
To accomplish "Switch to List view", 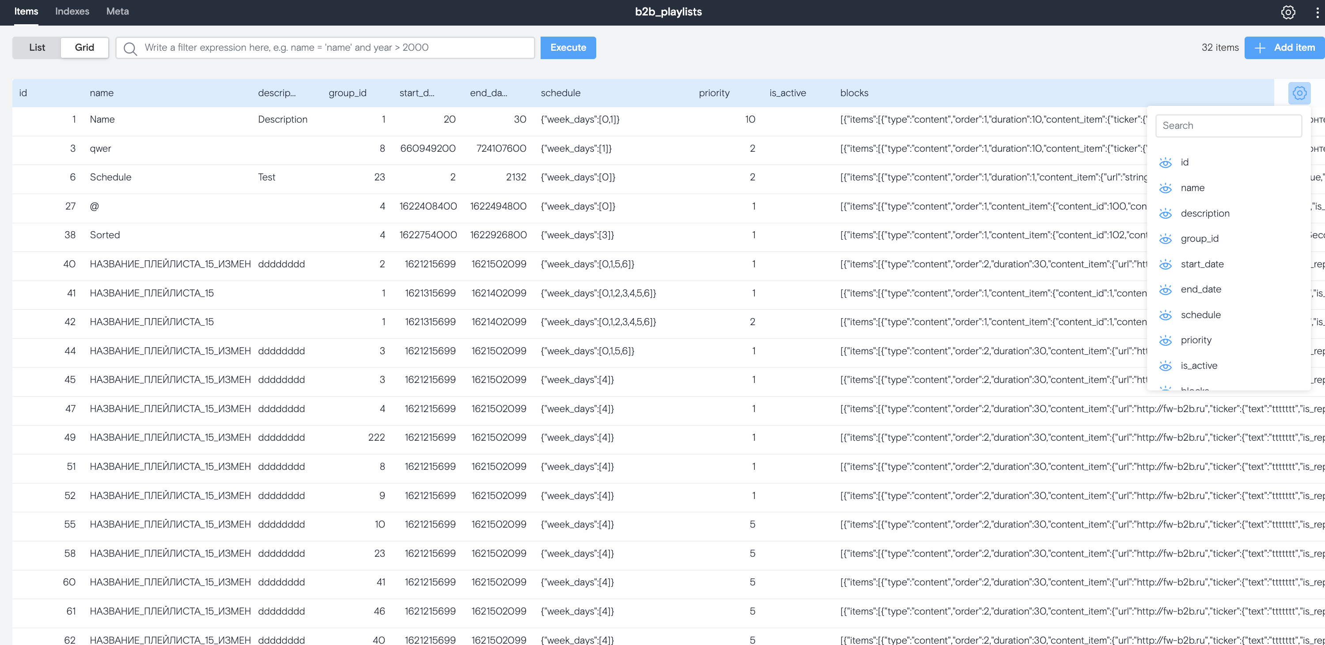I will (x=37, y=48).
